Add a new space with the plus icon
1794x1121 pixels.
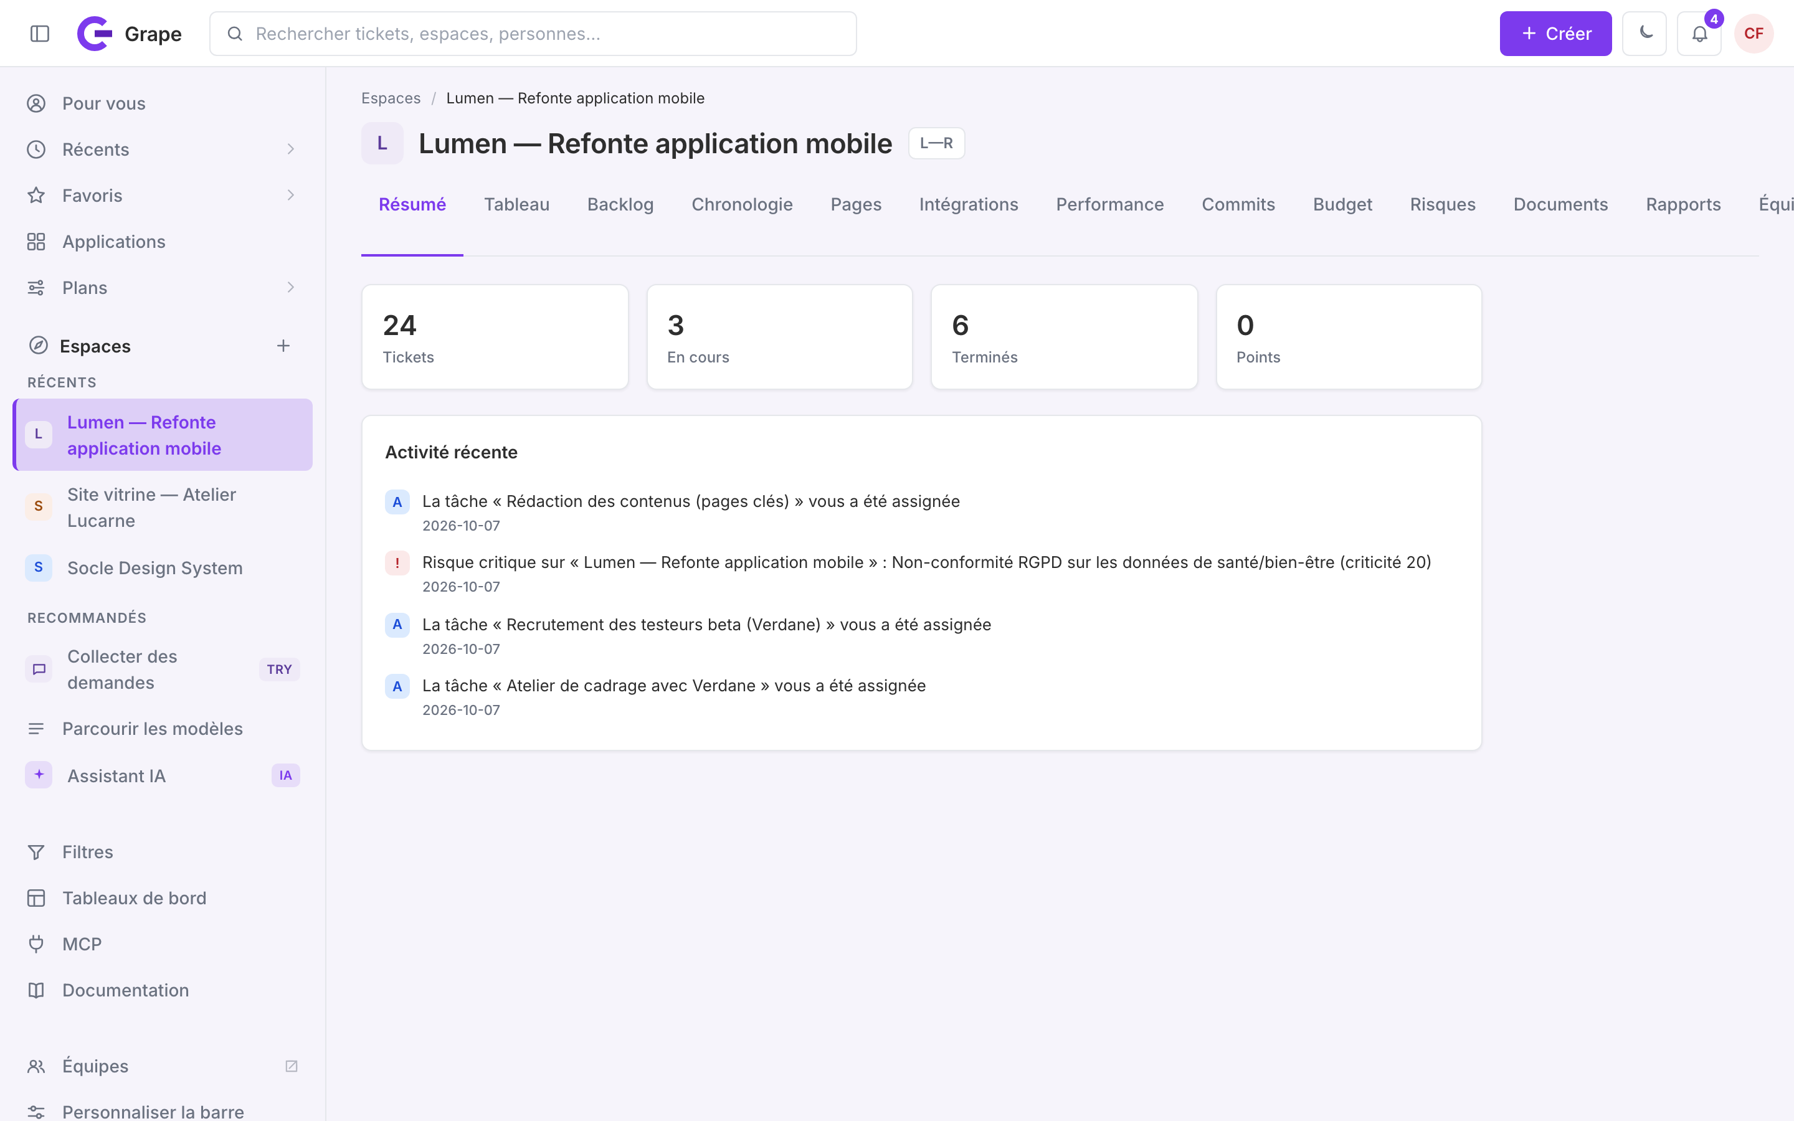[x=283, y=346]
